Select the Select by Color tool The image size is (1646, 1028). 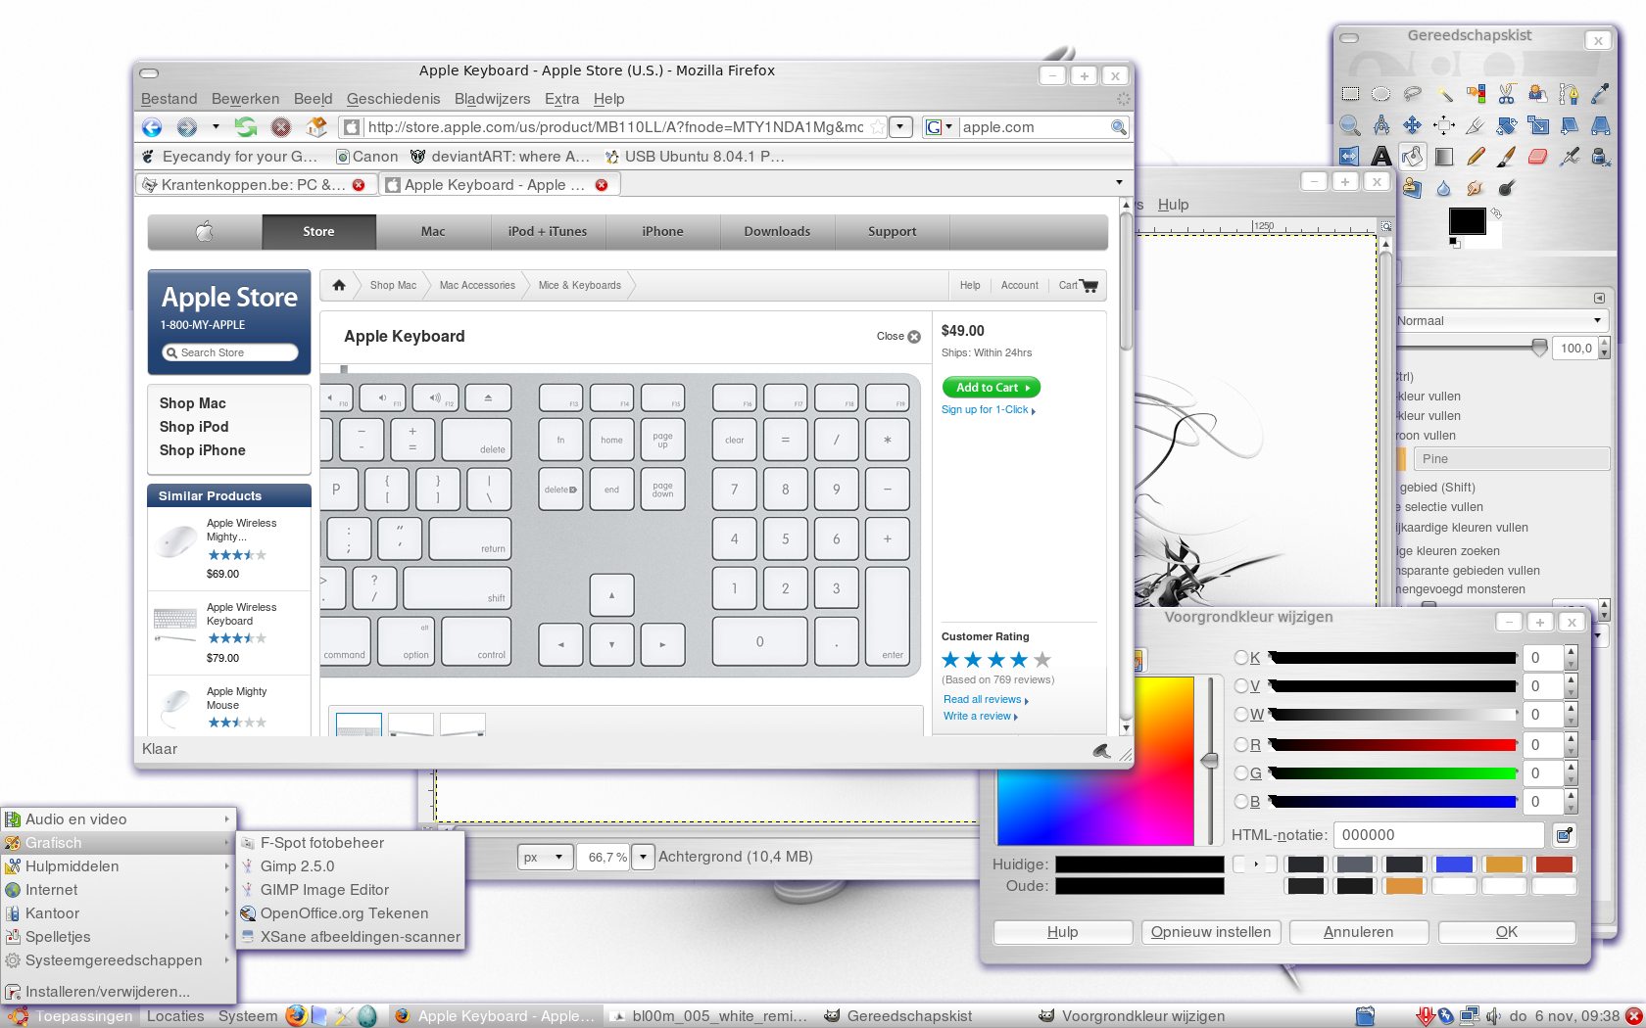click(1476, 94)
